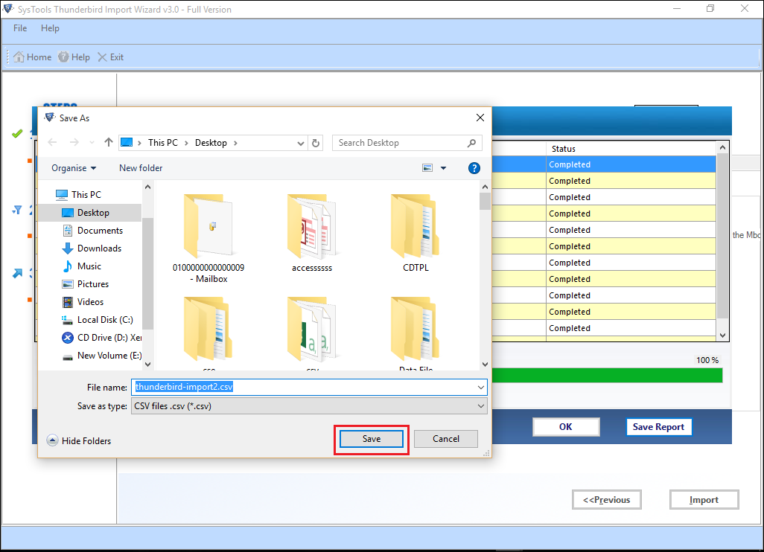Click the green 100% progress bar
Image resolution: width=764 pixels, height=552 pixels.
pyautogui.click(x=607, y=376)
